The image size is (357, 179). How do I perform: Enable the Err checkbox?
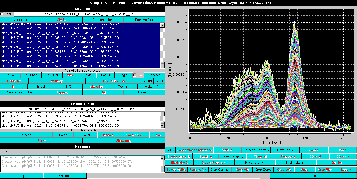(135, 75)
